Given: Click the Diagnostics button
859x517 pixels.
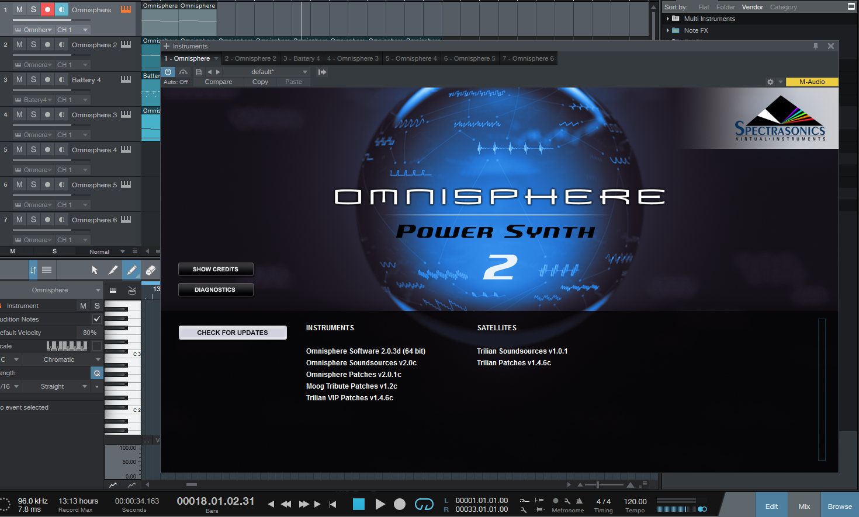Looking at the screenshot, I should pyautogui.click(x=216, y=289).
